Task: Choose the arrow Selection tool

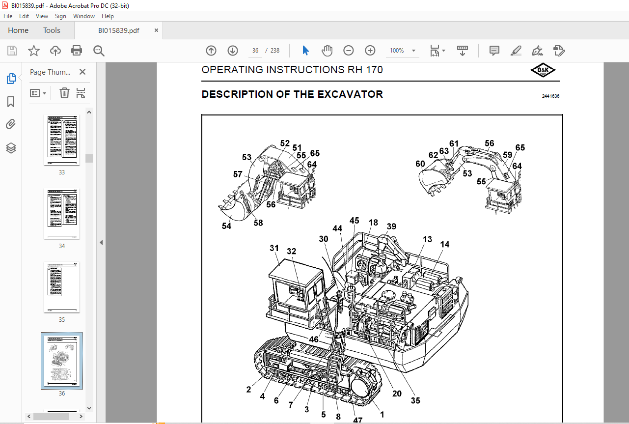Action: tap(306, 51)
